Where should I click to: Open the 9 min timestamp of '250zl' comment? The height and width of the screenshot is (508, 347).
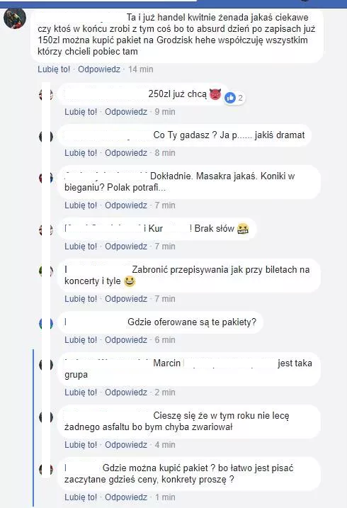pyautogui.click(x=165, y=112)
